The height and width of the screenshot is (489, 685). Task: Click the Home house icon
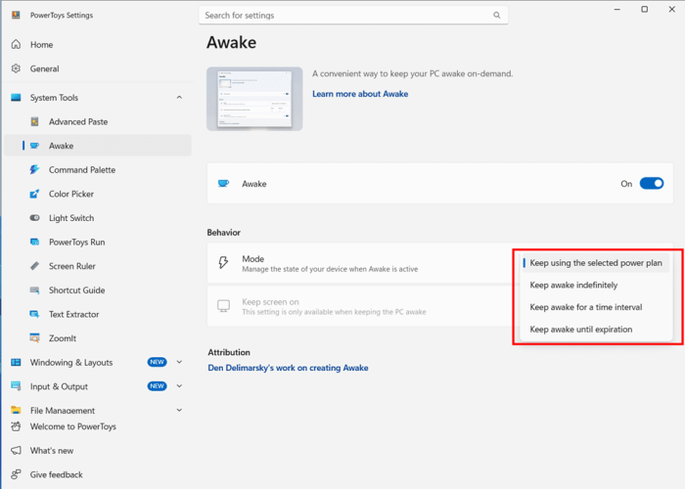[17, 45]
